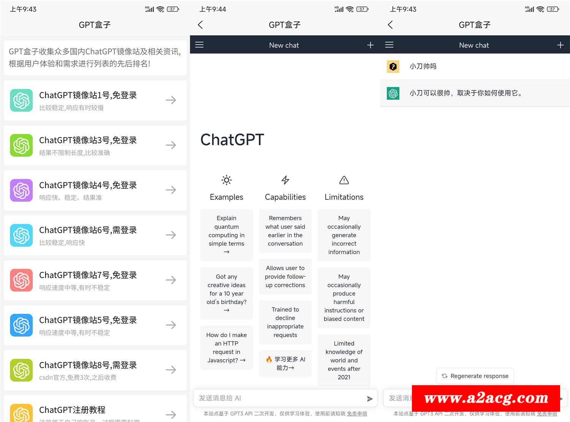The width and height of the screenshot is (570, 422).
Task: Tap the back arrow in the middle GPT盒子 header
Action: coord(201,25)
